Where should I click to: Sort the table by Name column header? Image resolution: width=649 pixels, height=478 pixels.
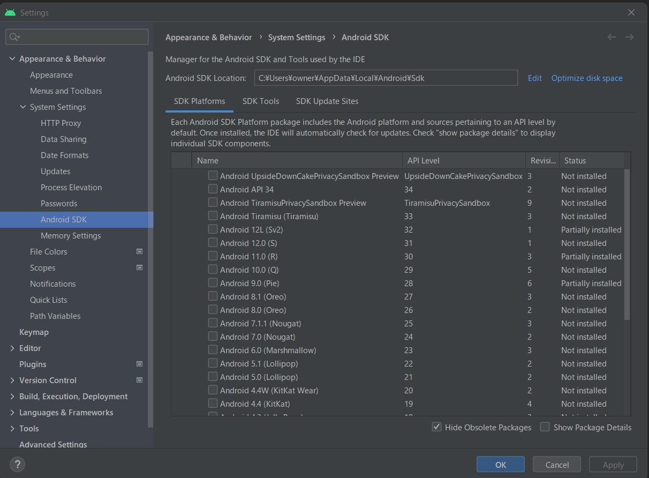point(297,160)
